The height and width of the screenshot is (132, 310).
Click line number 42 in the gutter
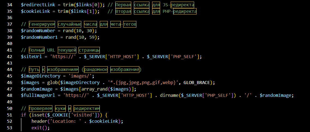(x=10, y=57)
